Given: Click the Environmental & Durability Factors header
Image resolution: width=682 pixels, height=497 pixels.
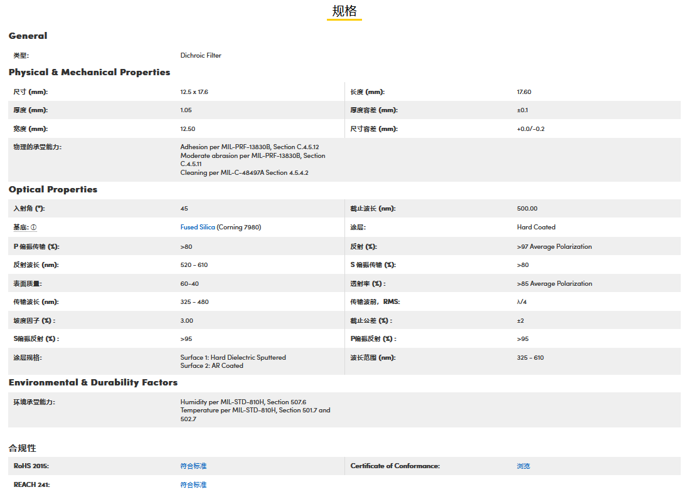Looking at the screenshot, I should coord(93,382).
